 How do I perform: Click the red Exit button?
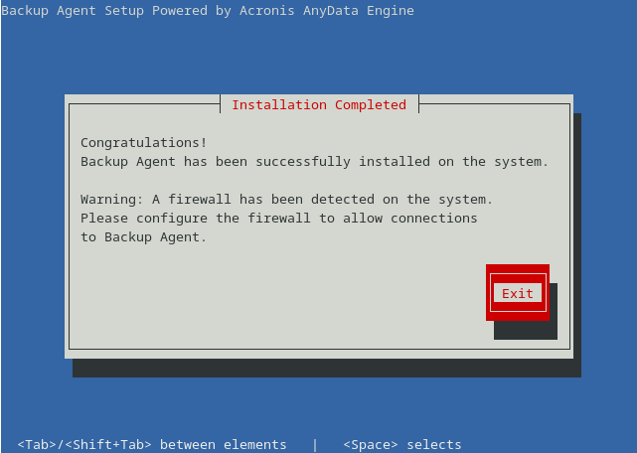coord(517,292)
